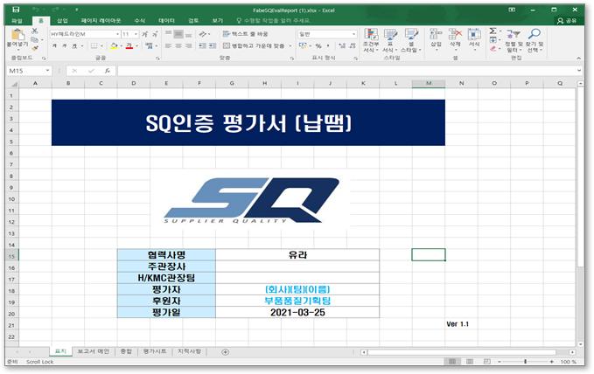Click the AutoSum sigma icon
This screenshot has width=594, height=374.
tap(493, 31)
